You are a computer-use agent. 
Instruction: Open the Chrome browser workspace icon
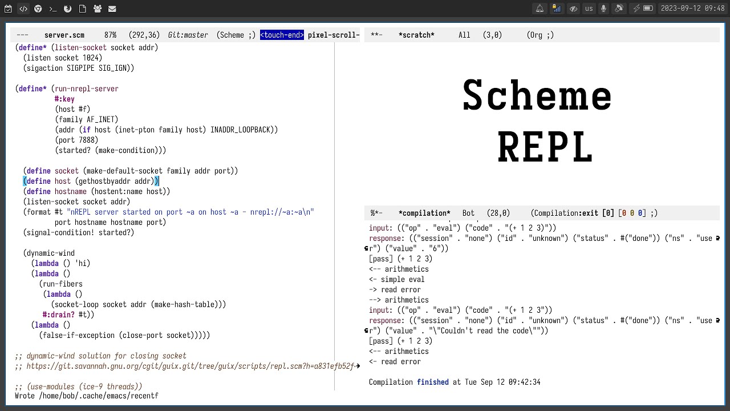point(38,9)
